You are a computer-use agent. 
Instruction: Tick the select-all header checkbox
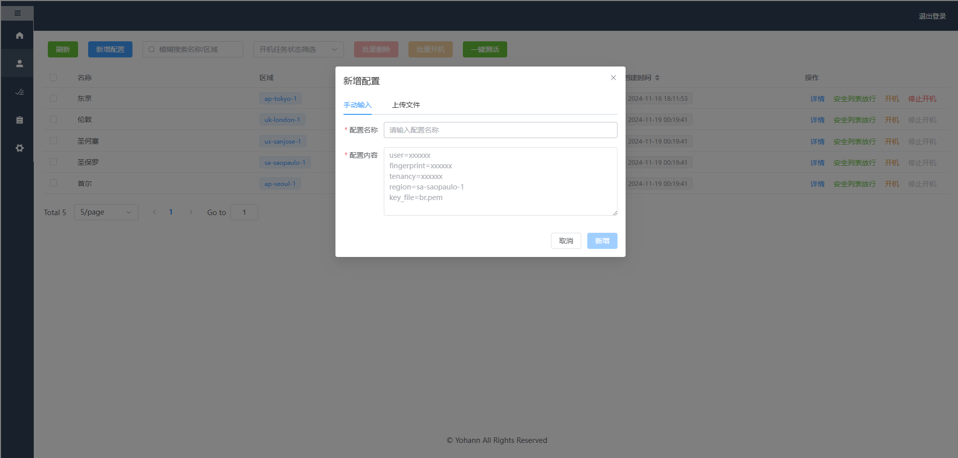point(53,78)
